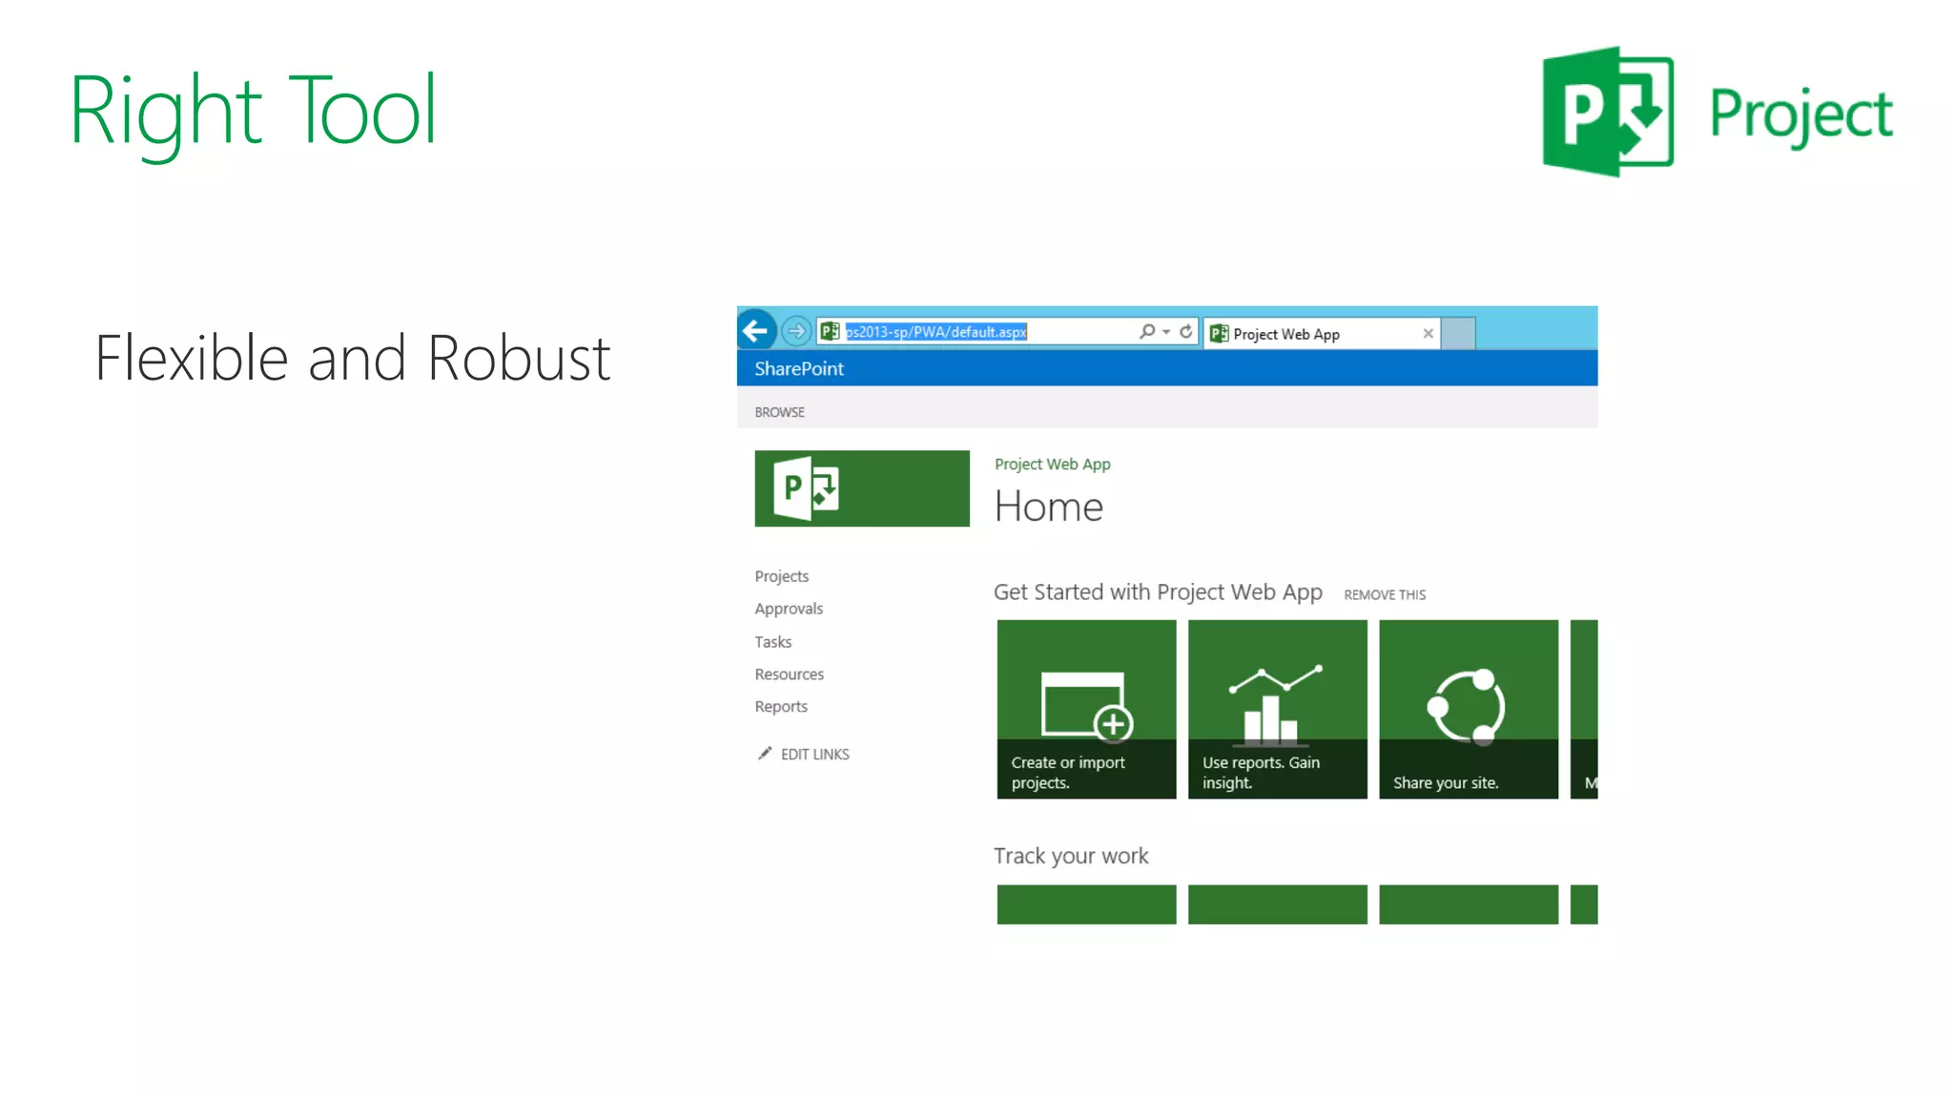Click the refresh page icon
The width and height of the screenshot is (1953, 1099).
[1185, 331]
